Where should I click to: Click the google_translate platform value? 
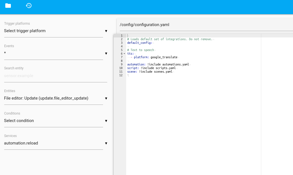pyautogui.click(x=164, y=57)
